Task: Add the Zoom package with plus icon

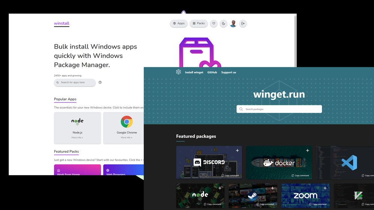Action: click(325, 188)
